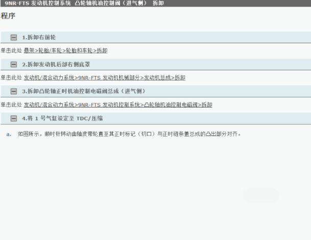Click step a instruction about 曲轴皮带轮
The image size is (311, 240).
(x=129, y=134)
